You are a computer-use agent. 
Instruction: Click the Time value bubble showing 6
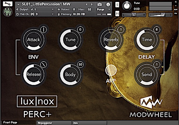(x=157, y=30)
